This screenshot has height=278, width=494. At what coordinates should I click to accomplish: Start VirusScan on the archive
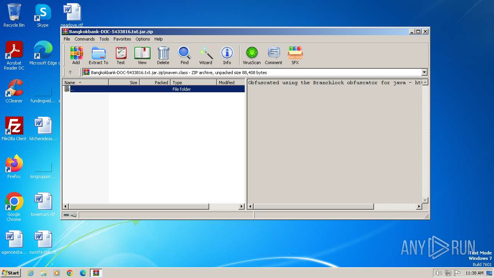(252, 55)
